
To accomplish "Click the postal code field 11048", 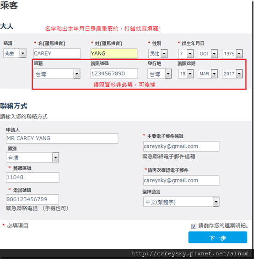I will pos(32,177).
